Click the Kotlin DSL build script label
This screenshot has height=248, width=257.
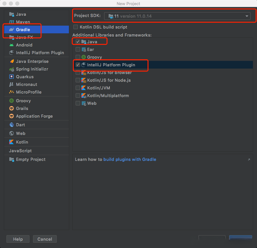click(104, 27)
